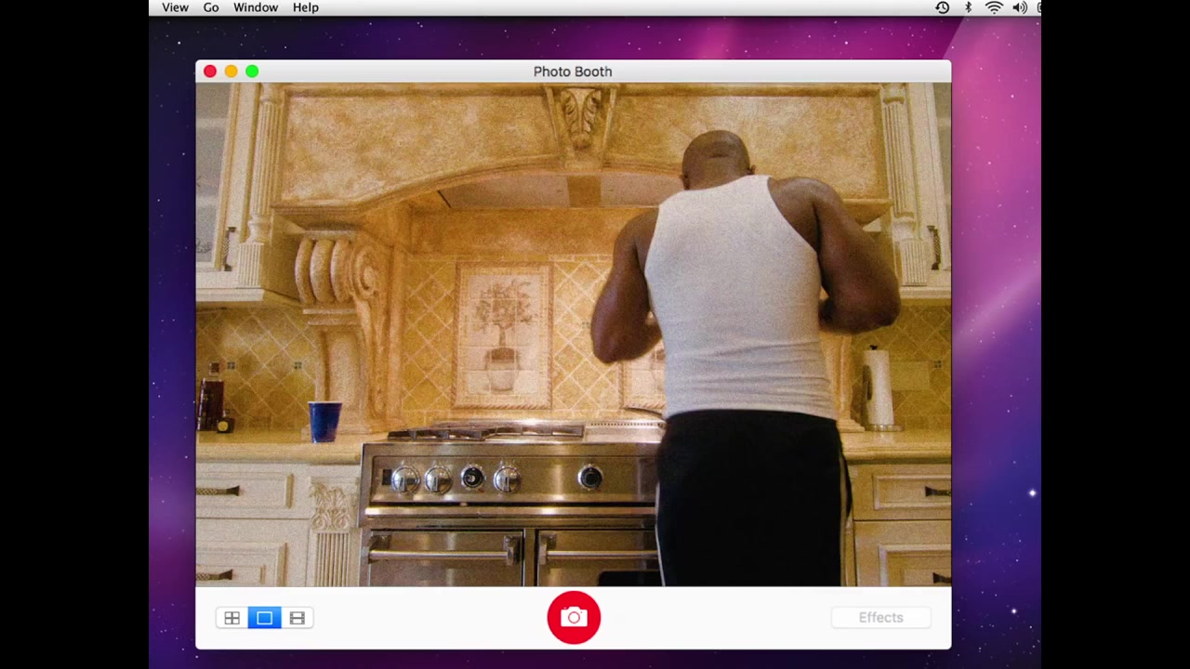Take a photo with the red camera button
Screen dimensions: 1190x669
pos(574,618)
